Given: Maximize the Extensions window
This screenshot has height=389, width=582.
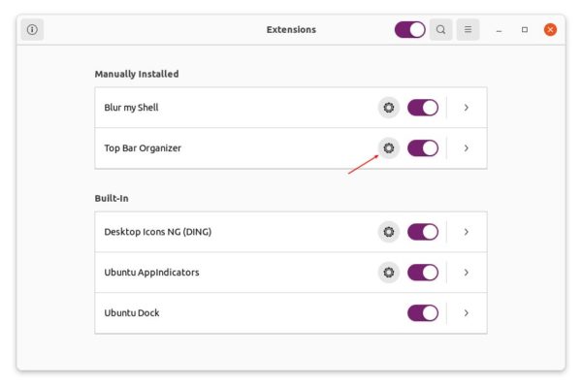Looking at the screenshot, I should pyautogui.click(x=525, y=30).
